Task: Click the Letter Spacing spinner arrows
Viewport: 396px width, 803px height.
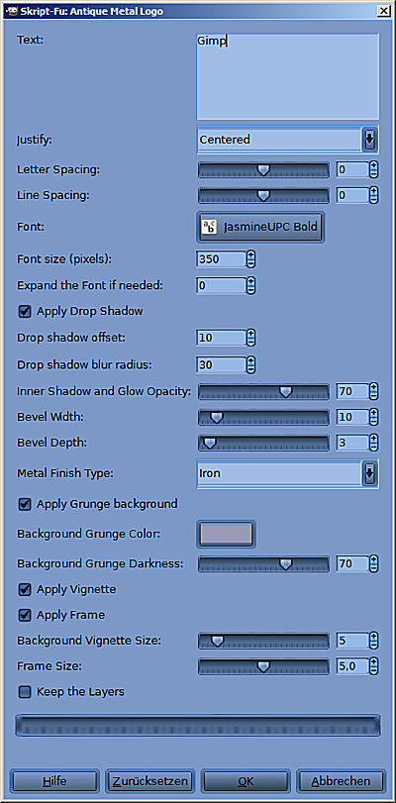Action: 374,169
